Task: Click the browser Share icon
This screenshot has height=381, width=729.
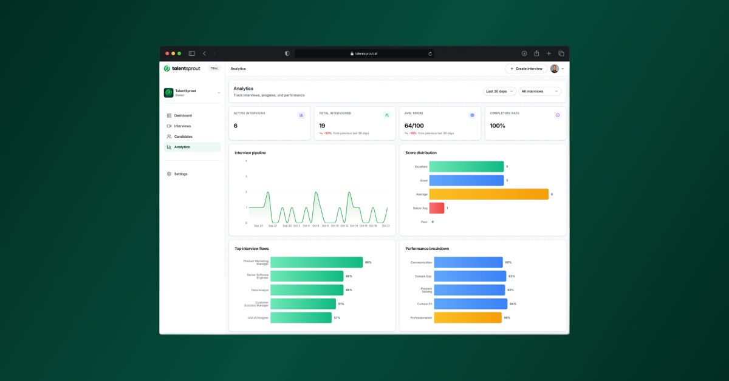Action: [x=536, y=53]
